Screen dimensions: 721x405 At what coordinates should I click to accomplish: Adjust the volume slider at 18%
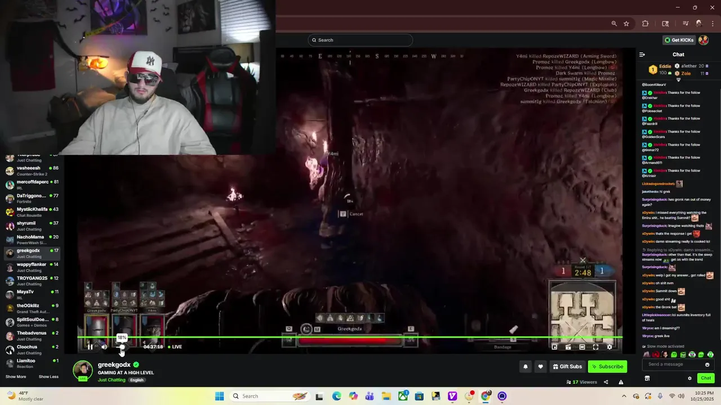click(x=122, y=347)
